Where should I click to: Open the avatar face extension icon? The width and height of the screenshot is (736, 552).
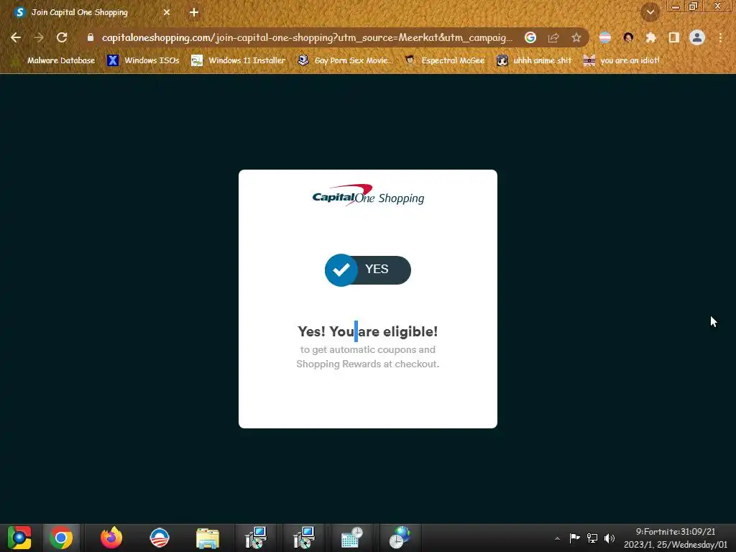click(x=628, y=37)
